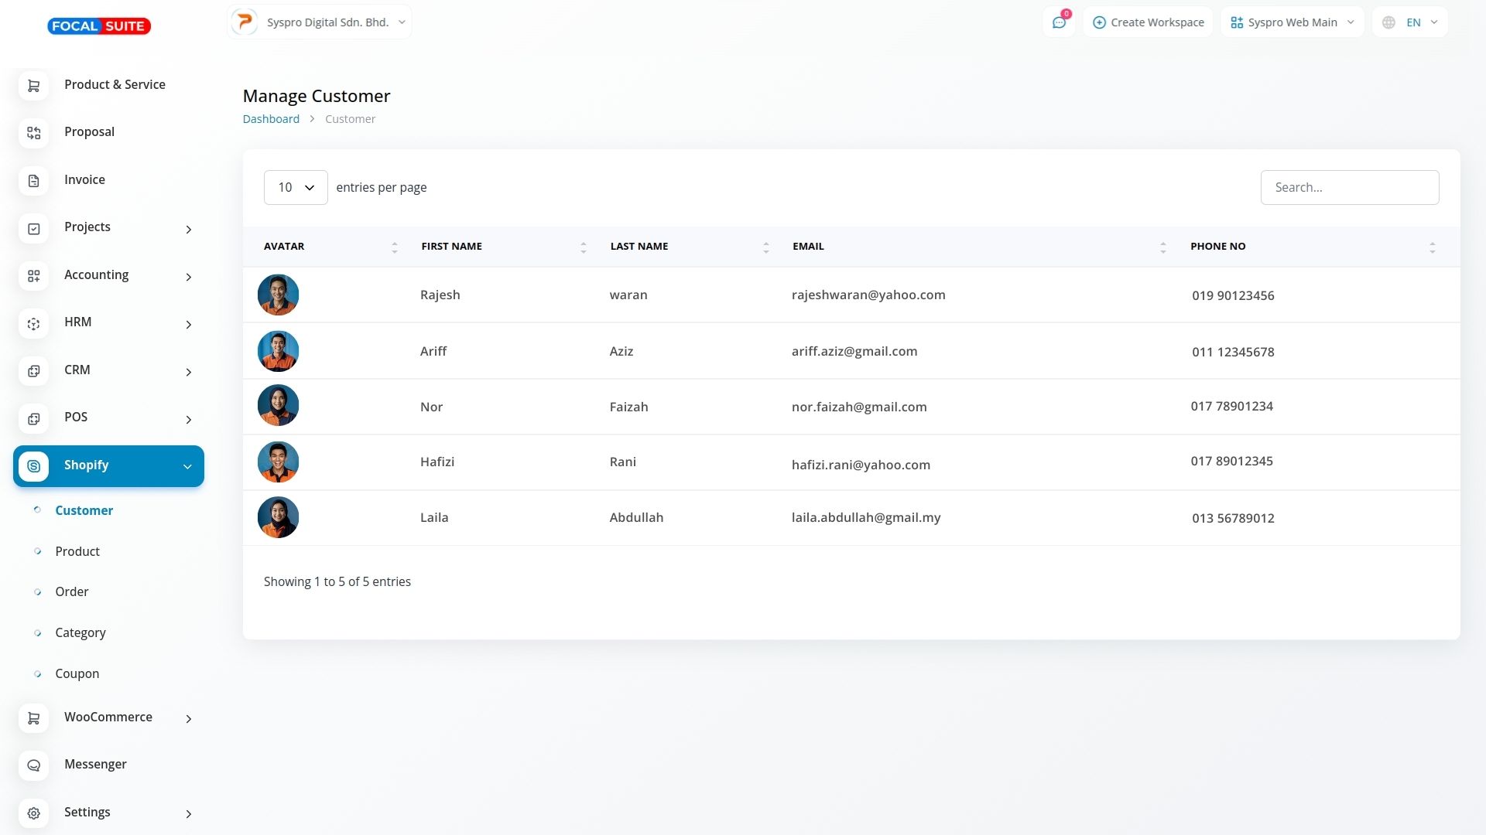This screenshot has height=835, width=1486.
Task: Open the Proposal sidebar icon
Action: (x=33, y=133)
